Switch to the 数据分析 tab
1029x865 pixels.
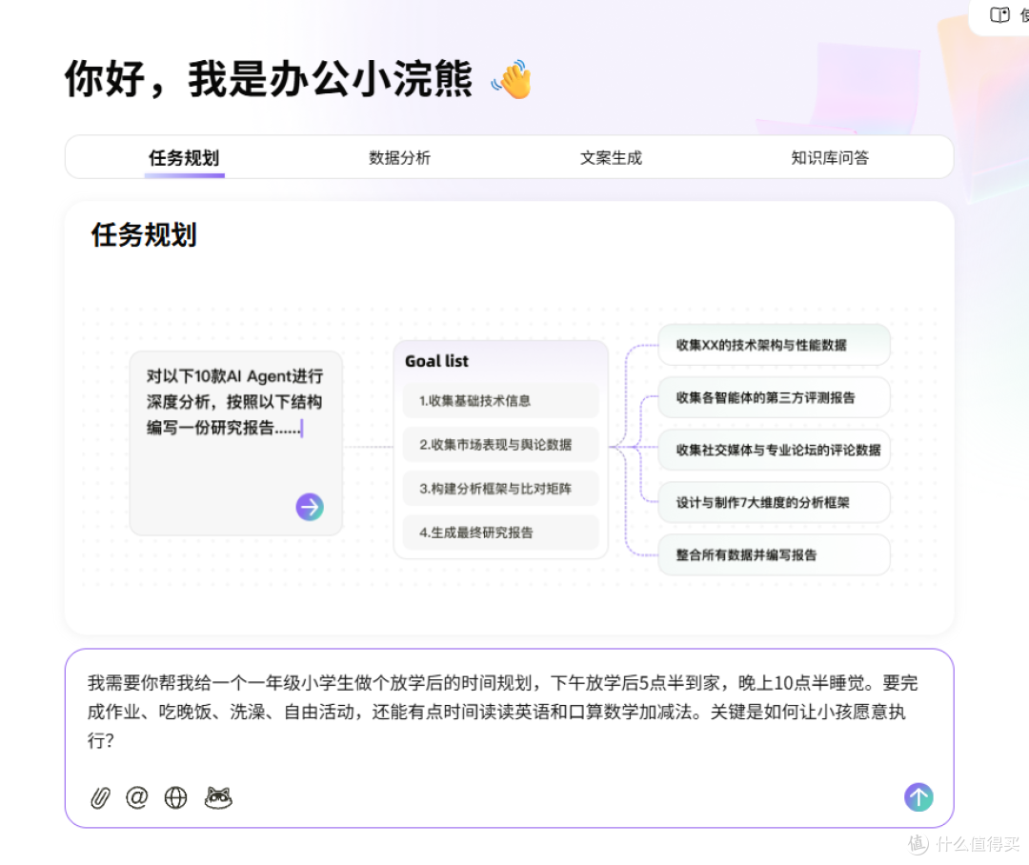tap(399, 157)
